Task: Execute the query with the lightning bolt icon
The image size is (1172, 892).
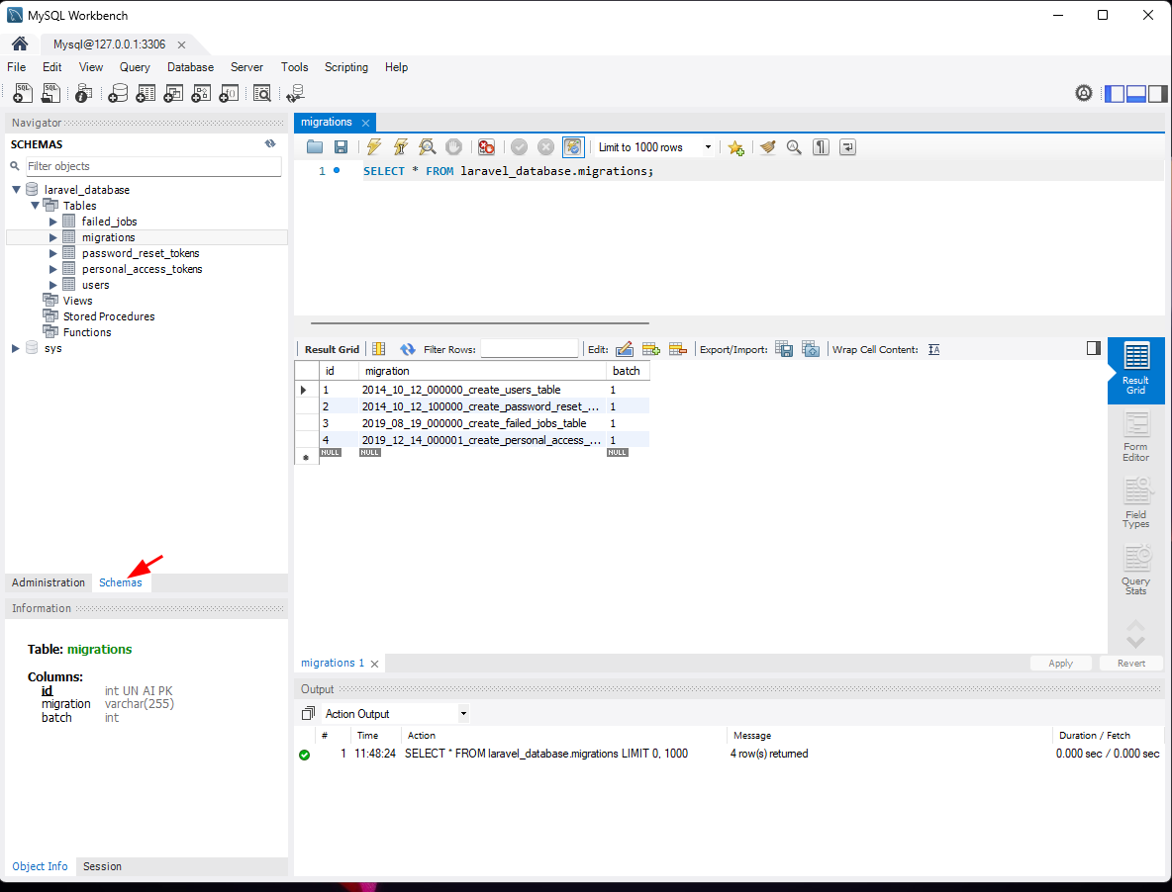Action: [373, 147]
